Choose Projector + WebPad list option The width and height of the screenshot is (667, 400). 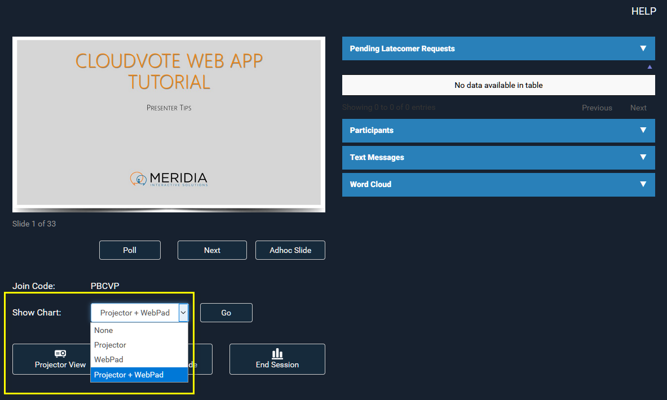point(139,375)
